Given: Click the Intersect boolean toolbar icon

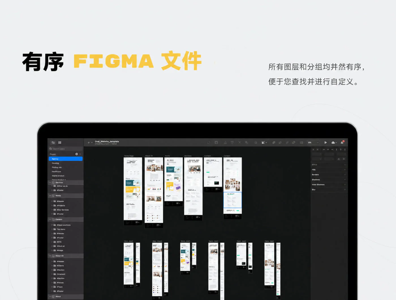Looking at the screenshot, I should pyautogui.click(x=287, y=143).
